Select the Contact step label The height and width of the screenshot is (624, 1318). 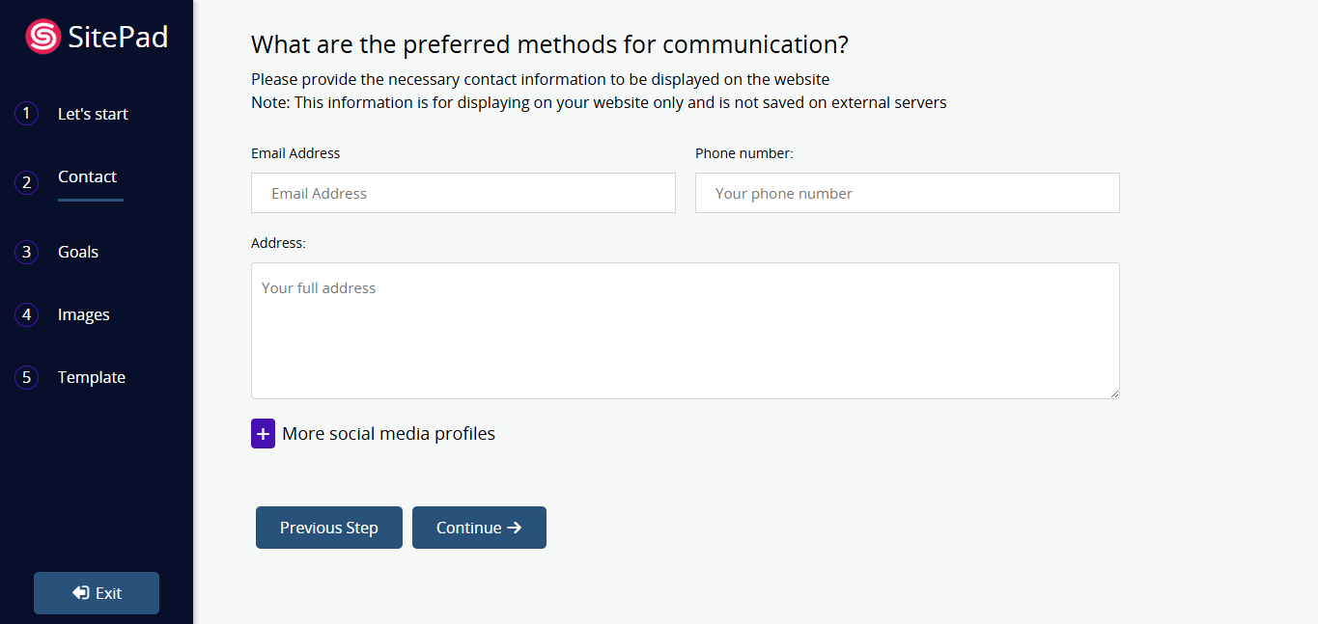point(87,176)
